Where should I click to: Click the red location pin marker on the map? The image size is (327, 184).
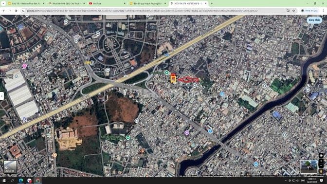point(173,75)
